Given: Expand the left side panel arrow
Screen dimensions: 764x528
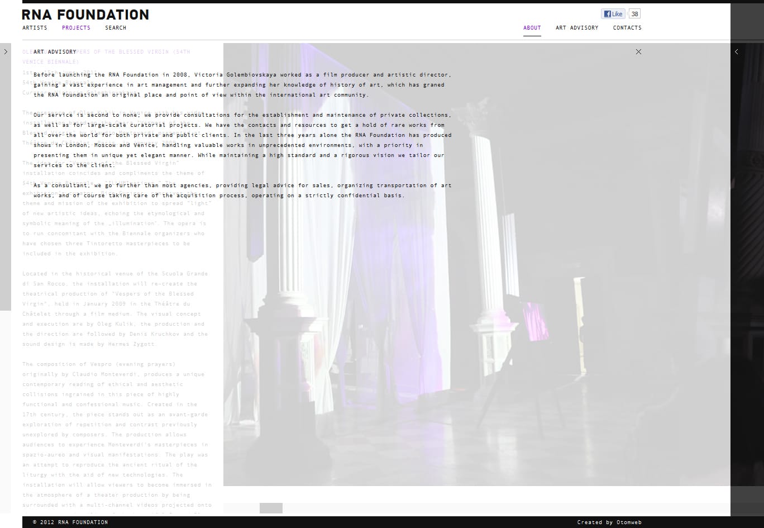Looking at the screenshot, I should 6,51.
